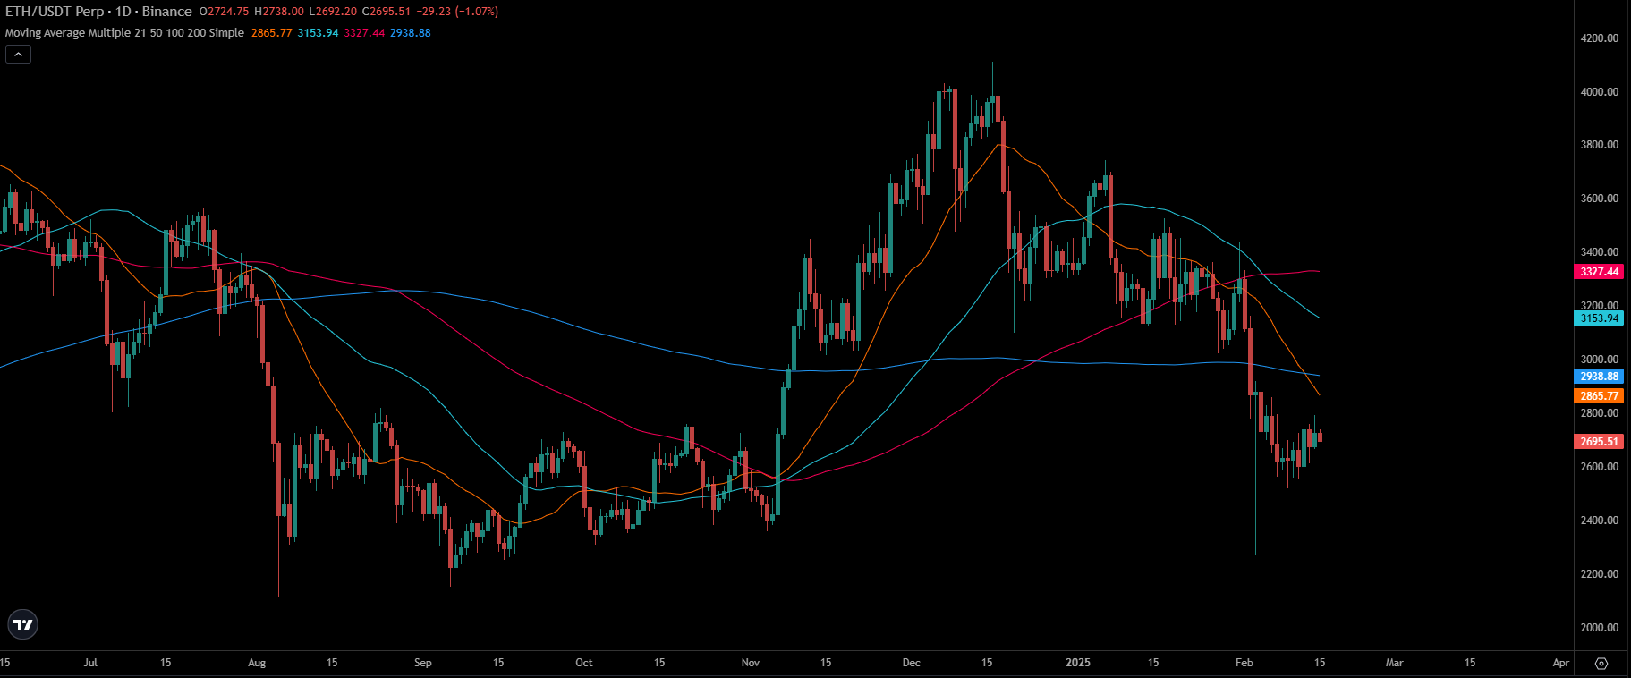Click the TradingView logo badge
Screen dimensions: 1631x678
click(23, 624)
